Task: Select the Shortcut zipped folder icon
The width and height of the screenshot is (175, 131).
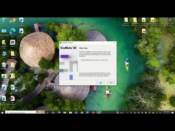Action: [x=13, y=77]
